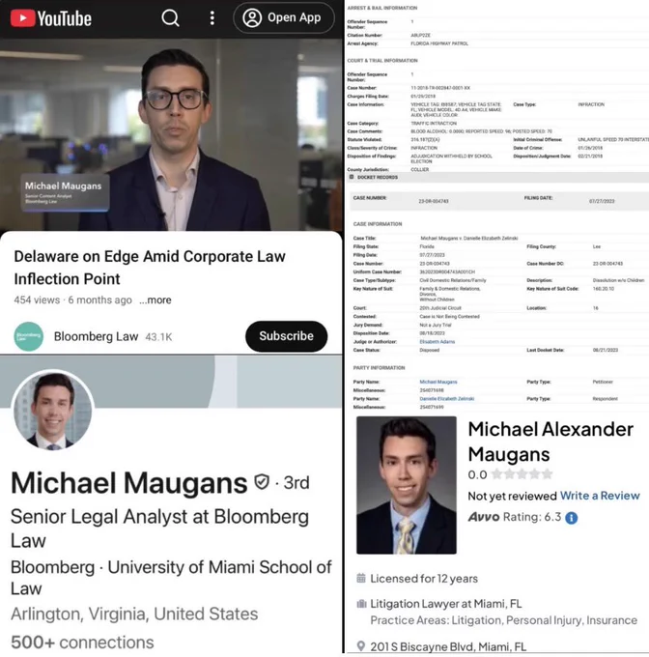Open judge Elisabeth Adams link

pos(437,341)
